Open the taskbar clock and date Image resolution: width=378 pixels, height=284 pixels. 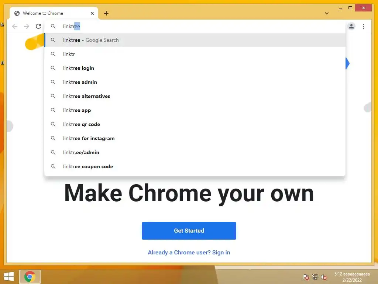[352, 277]
